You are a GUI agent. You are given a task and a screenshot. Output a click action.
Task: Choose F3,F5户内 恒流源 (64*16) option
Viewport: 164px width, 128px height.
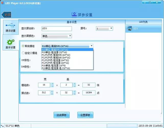point(67,63)
